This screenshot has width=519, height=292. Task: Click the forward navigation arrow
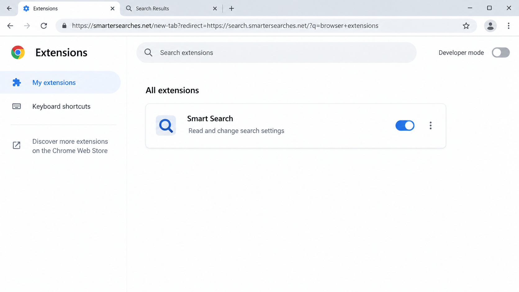click(x=27, y=26)
